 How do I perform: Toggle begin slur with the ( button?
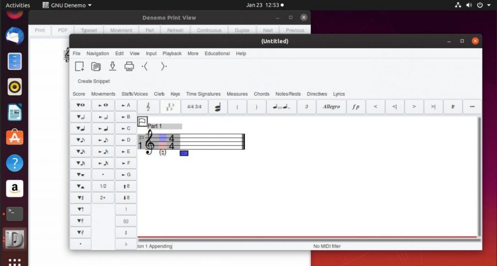[237, 107]
